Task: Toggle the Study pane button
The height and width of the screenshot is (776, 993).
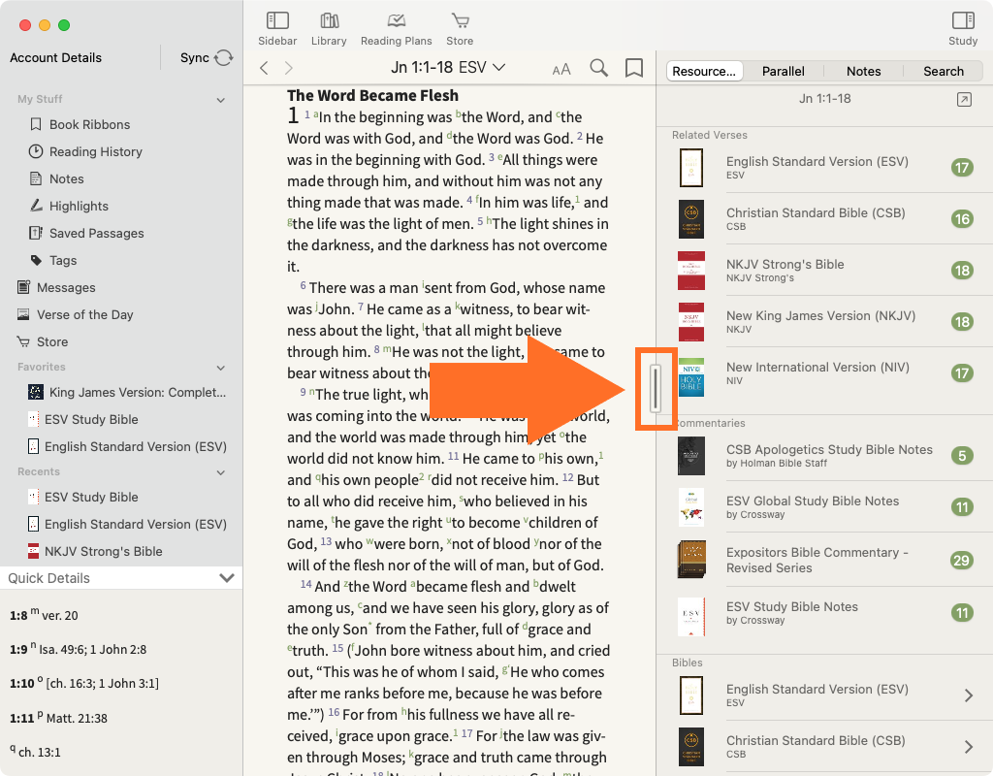Action: click(x=962, y=28)
